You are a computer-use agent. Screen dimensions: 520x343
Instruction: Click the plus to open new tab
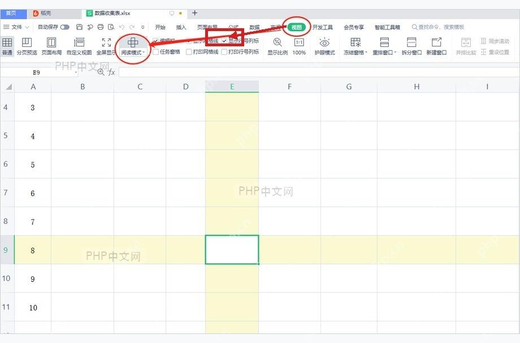pyautogui.click(x=194, y=13)
